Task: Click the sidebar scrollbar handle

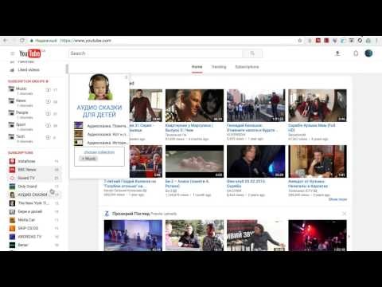Action: (x=67, y=69)
